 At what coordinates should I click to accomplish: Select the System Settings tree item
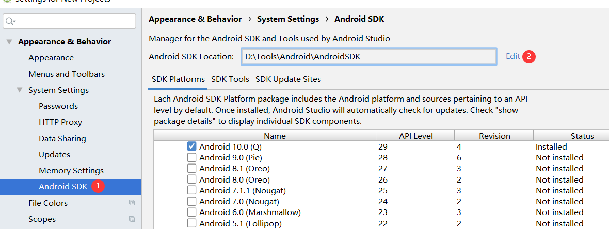tap(58, 90)
